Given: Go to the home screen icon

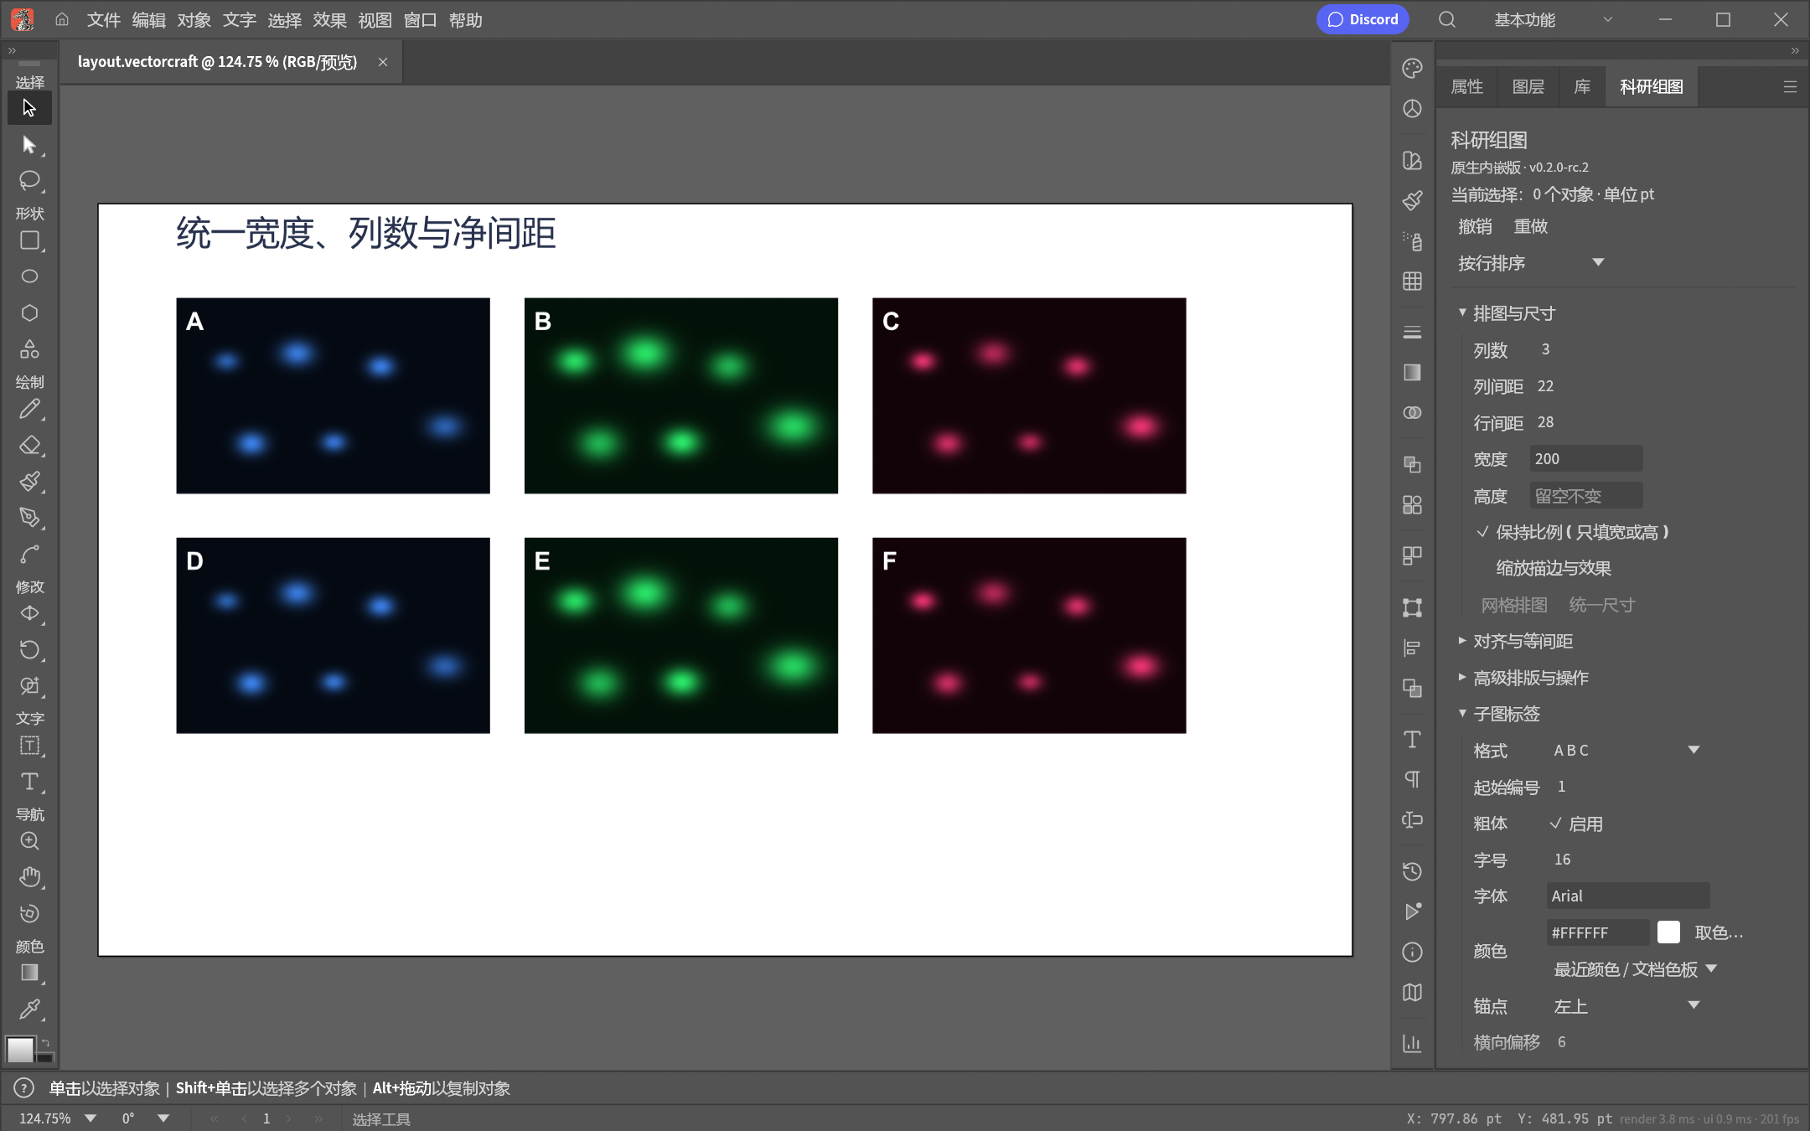Looking at the screenshot, I should (x=62, y=19).
